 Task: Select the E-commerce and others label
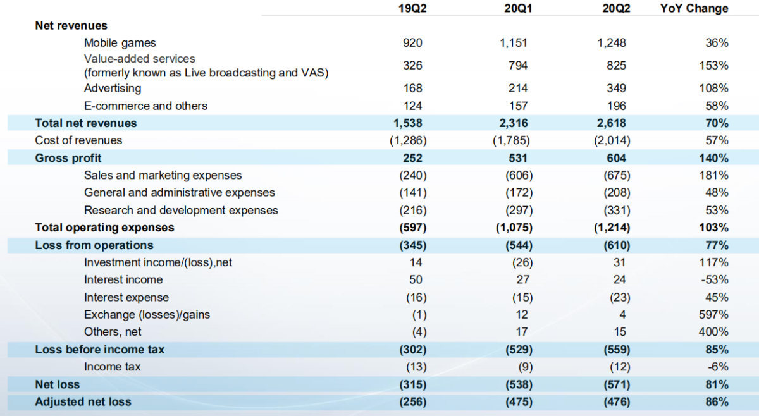[x=145, y=106]
